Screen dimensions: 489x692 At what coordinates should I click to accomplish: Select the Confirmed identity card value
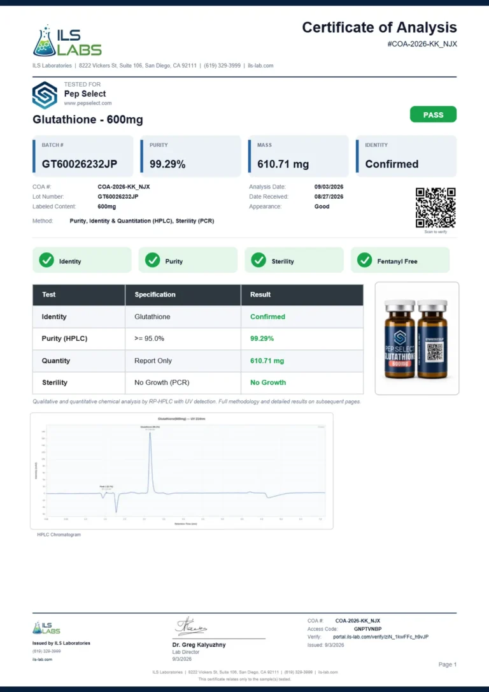coord(392,164)
